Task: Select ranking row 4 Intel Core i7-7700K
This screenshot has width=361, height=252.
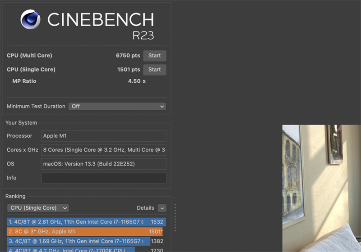Action: point(85,249)
